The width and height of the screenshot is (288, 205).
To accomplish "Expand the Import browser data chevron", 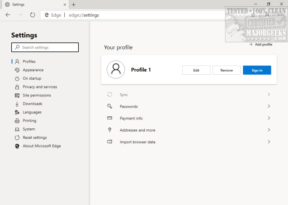I will (269, 142).
